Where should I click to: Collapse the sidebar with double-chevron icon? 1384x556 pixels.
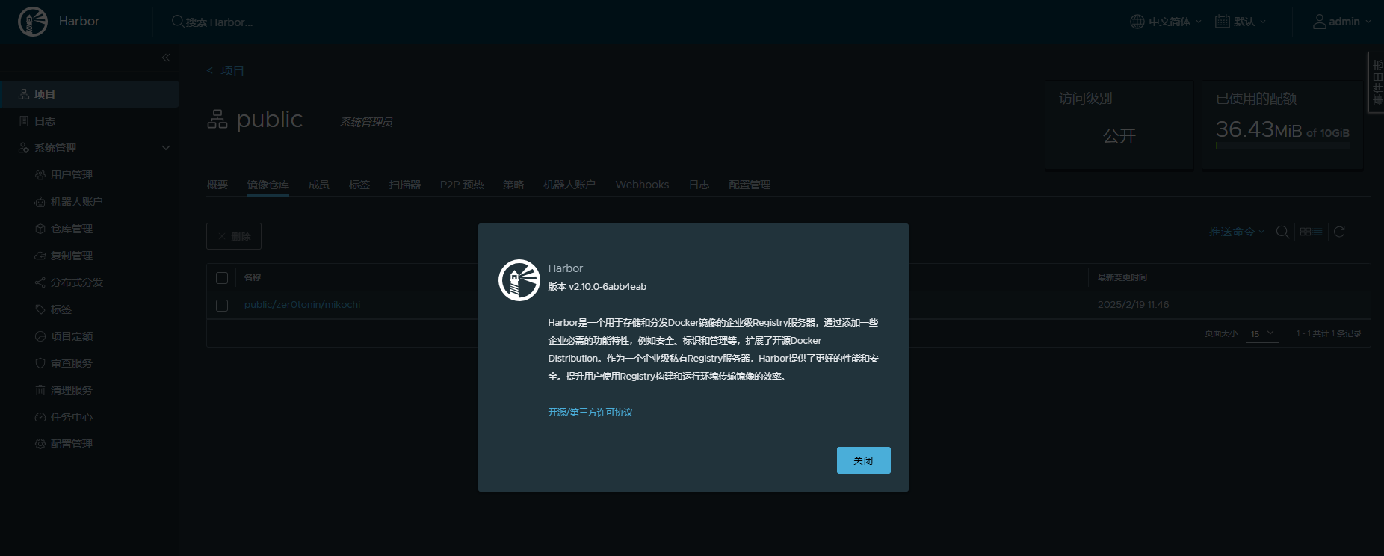point(166,58)
